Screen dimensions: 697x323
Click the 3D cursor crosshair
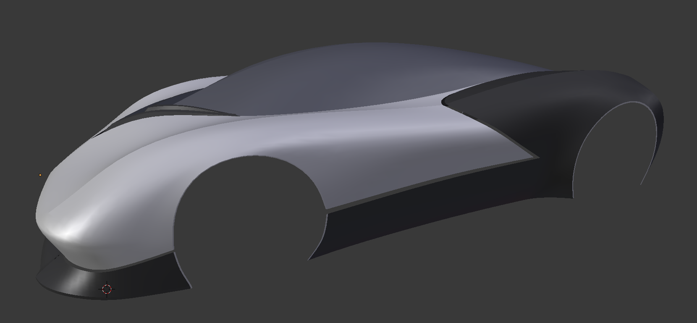click(107, 289)
